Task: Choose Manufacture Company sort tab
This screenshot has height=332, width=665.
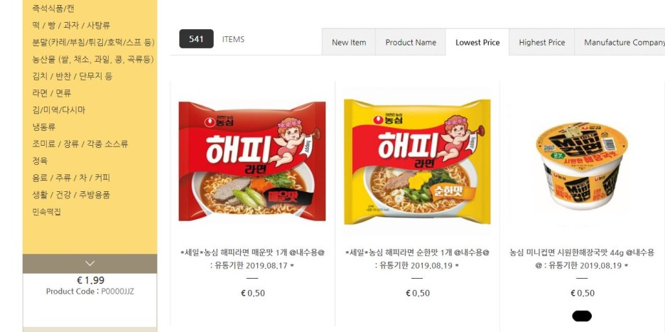Action: coord(620,43)
